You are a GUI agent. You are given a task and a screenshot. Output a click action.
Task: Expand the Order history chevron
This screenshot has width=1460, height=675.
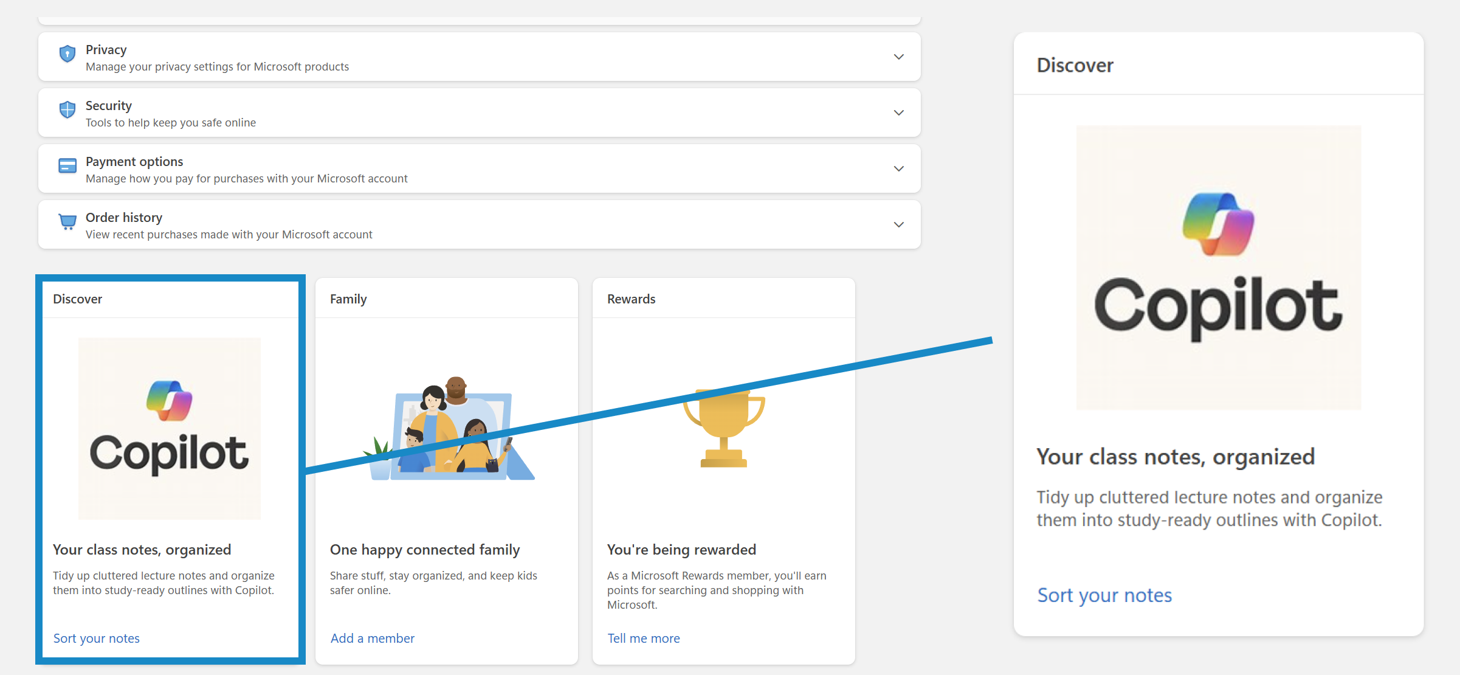click(x=898, y=225)
